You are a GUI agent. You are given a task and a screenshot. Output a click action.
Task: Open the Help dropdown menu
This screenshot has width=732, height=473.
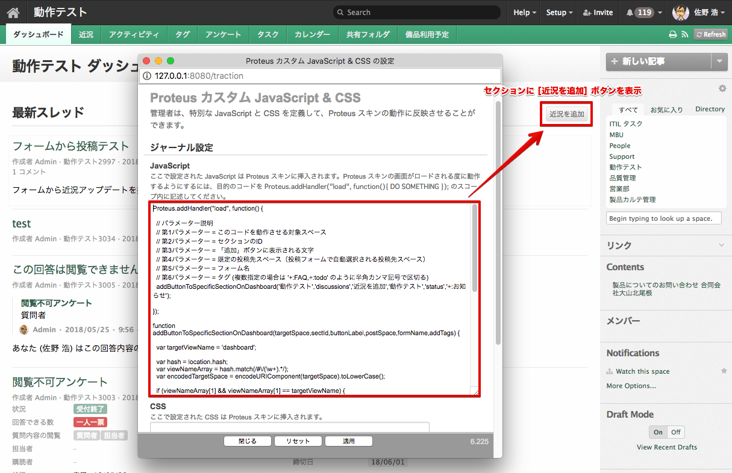(x=525, y=13)
